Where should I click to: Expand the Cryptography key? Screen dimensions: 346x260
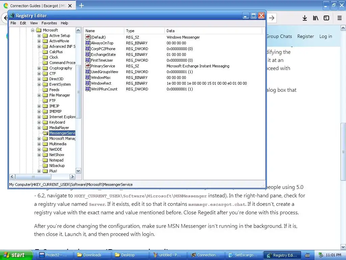39,68
